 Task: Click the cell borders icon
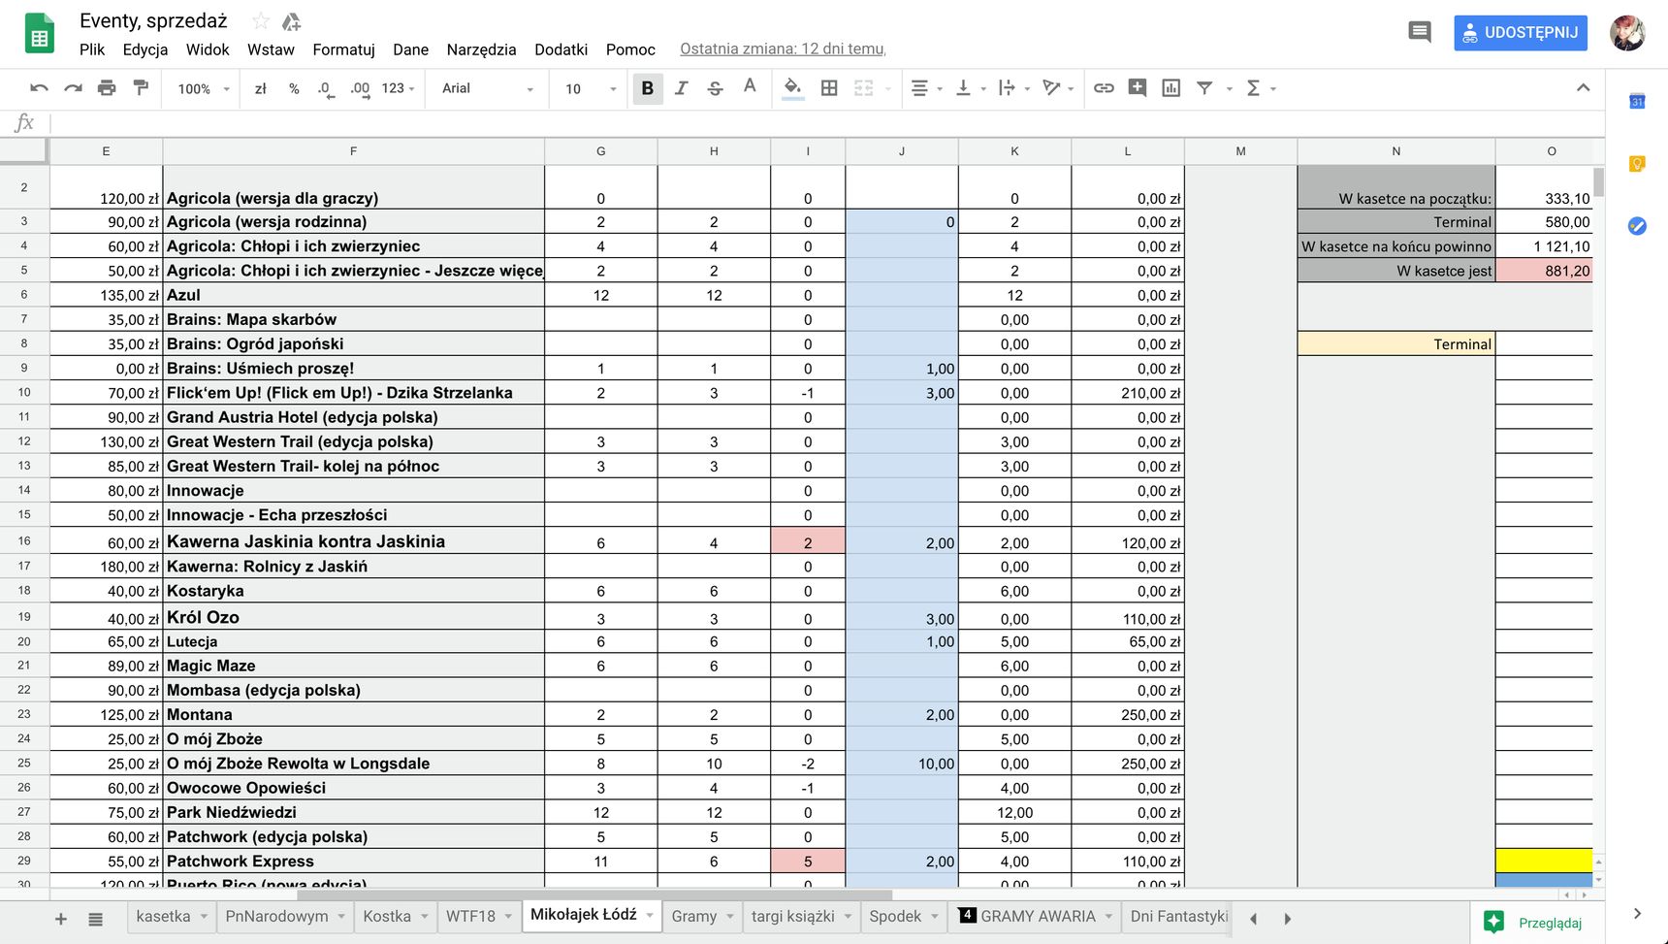(829, 88)
